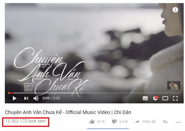Click the channel watermark thumbnail in the player
Viewport: 185px width, 131px height.
(x=174, y=85)
